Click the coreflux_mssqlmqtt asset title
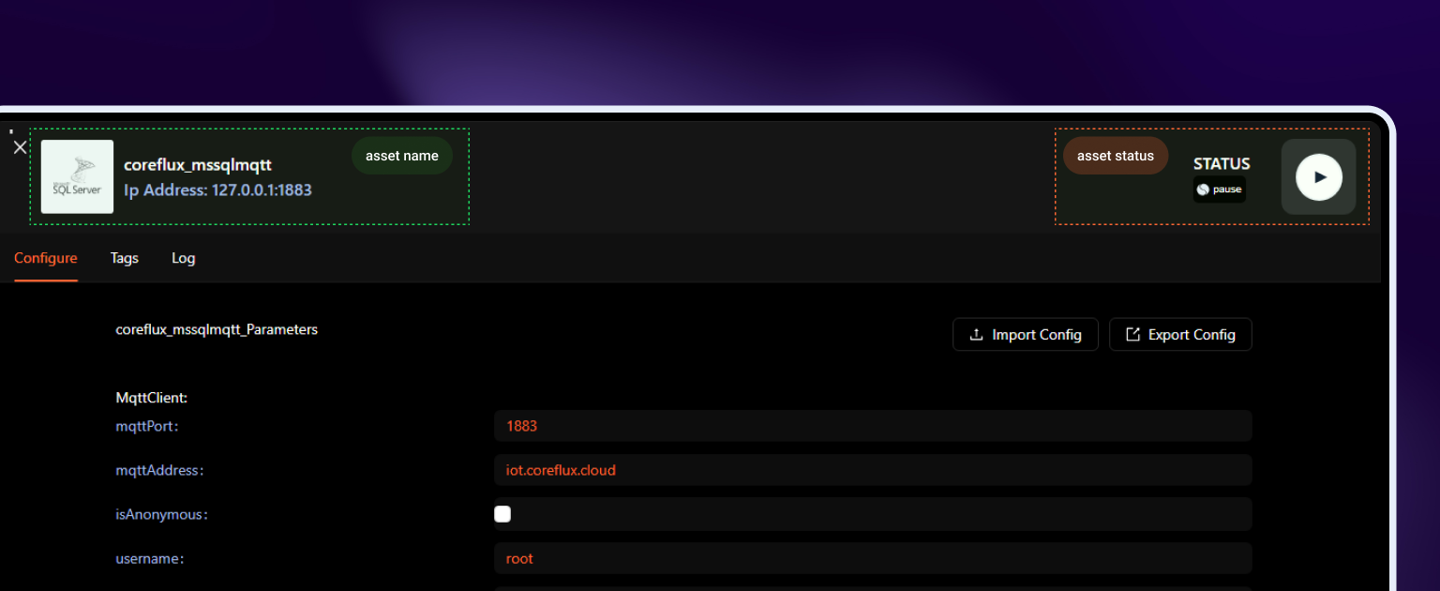The height and width of the screenshot is (591, 1440). coord(198,165)
